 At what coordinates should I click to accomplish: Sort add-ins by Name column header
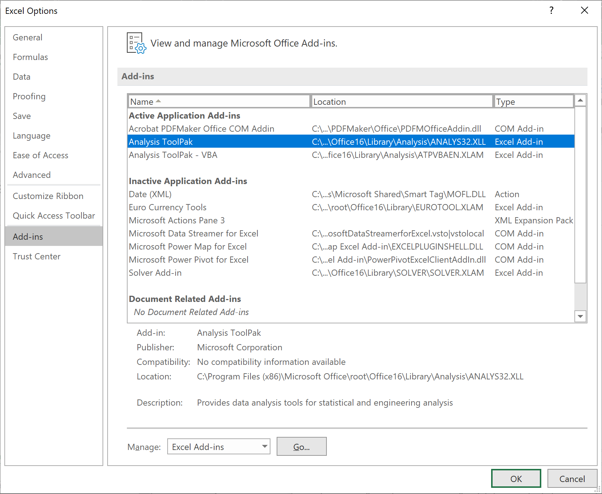point(219,101)
